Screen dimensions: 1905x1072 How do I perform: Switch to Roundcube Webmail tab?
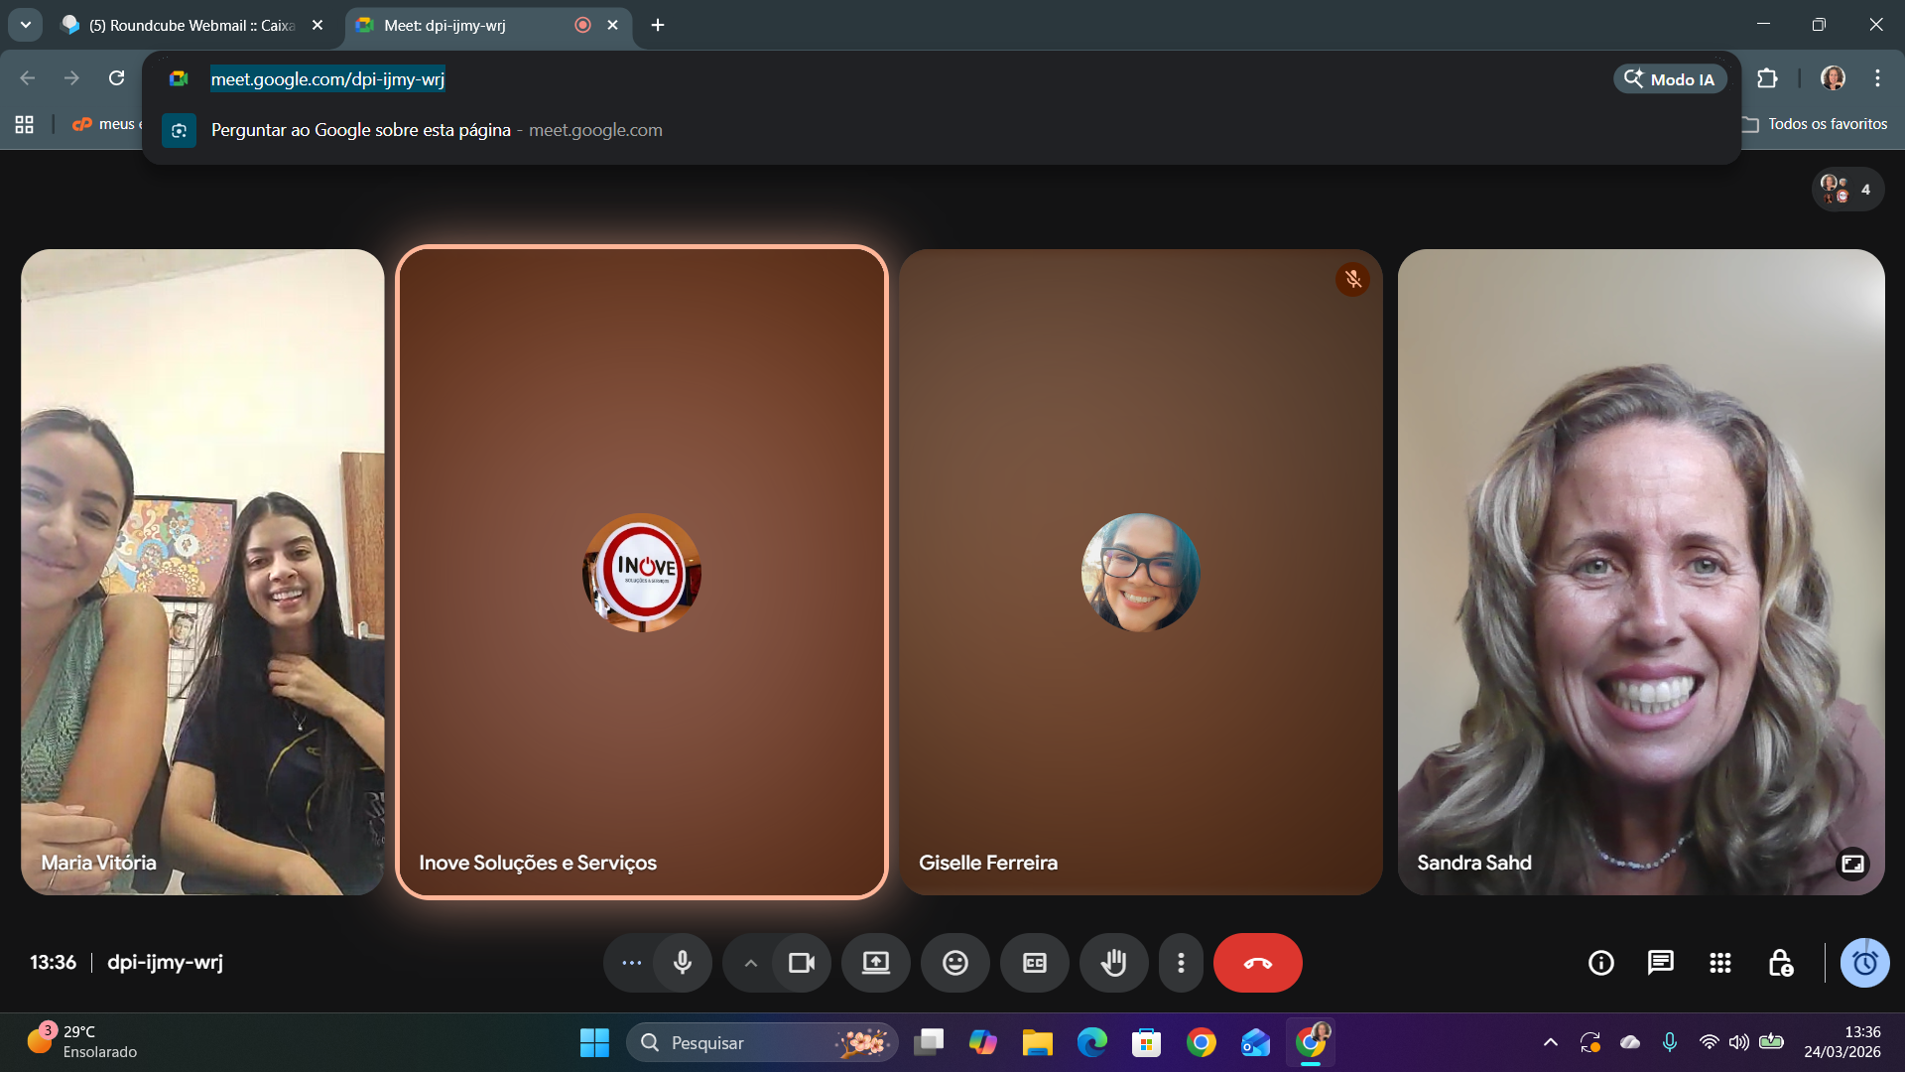[x=191, y=26]
